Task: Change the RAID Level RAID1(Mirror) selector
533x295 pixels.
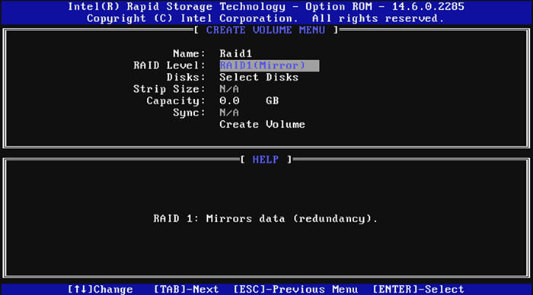Action: 270,65
